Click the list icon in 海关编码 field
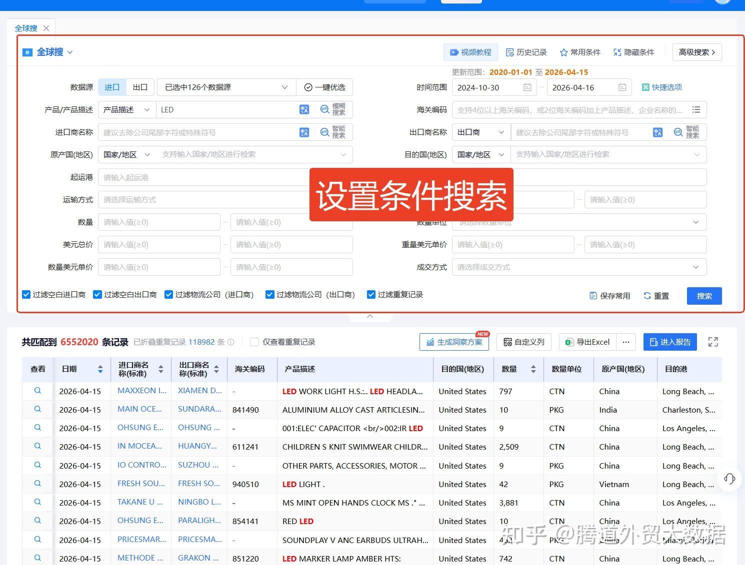Viewport: 745px width, 565px height. pyautogui.click(x=696, y=110)
